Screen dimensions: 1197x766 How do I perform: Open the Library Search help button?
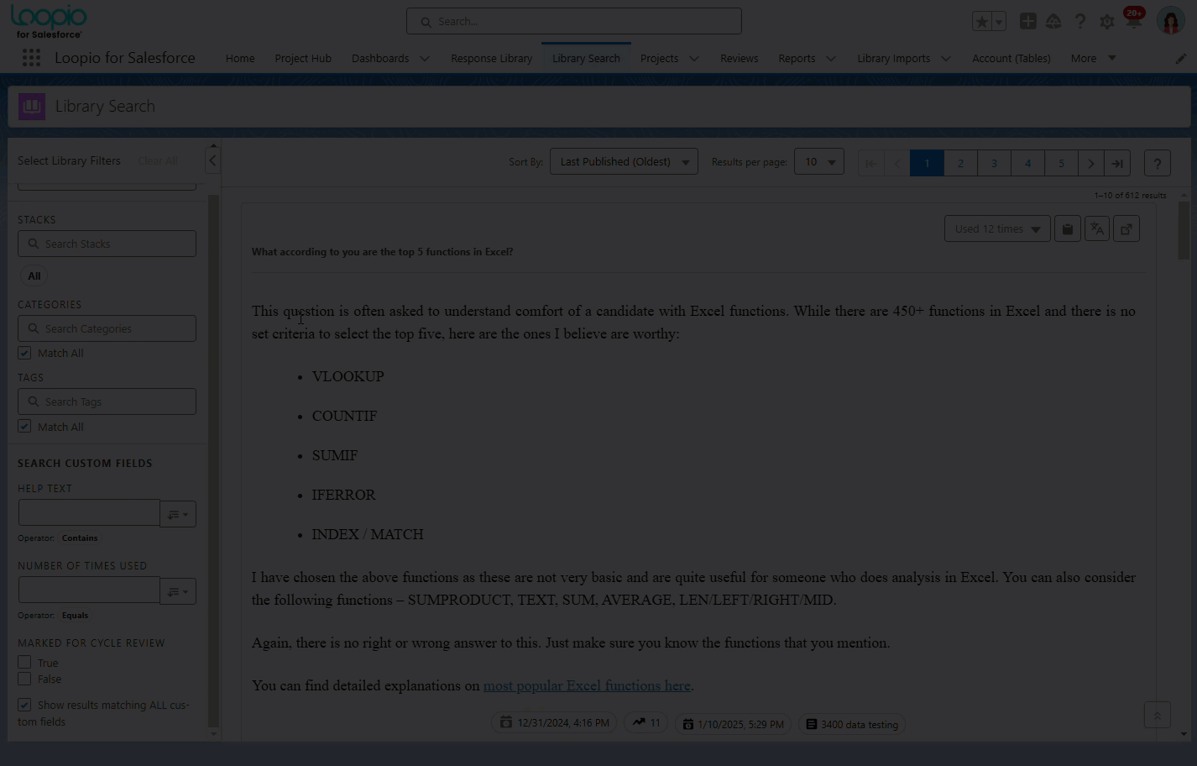1158,163
